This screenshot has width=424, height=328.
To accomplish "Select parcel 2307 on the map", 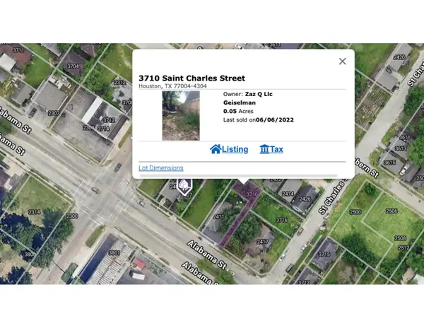I will pyautogui.click(x=53, y=113).
